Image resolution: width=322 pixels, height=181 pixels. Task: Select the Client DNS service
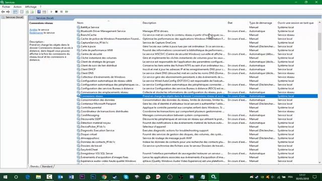197,73
